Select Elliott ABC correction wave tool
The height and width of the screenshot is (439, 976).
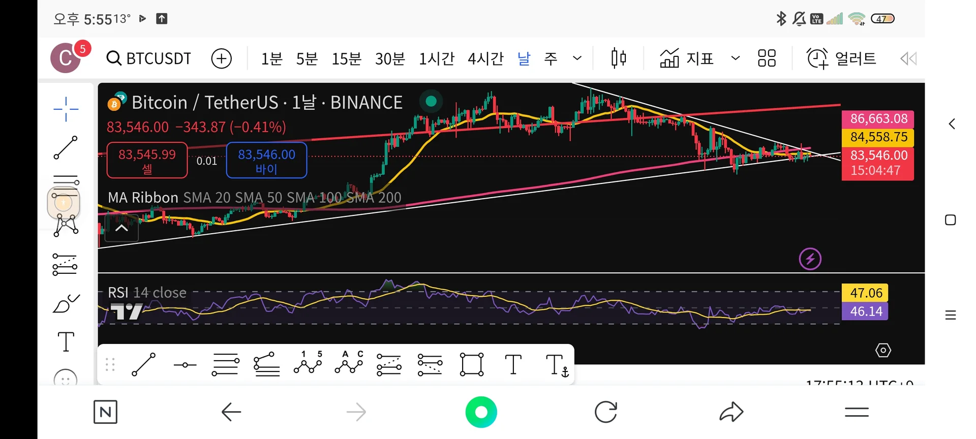coord(349,363)
